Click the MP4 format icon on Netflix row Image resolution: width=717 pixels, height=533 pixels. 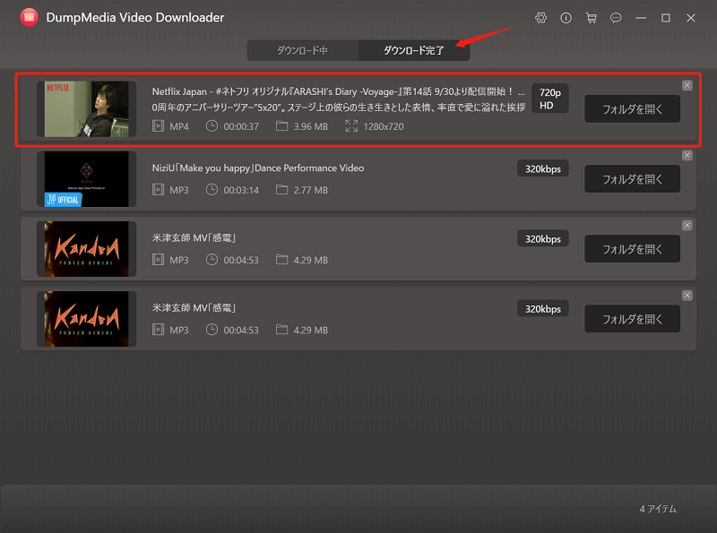point(159,126)
